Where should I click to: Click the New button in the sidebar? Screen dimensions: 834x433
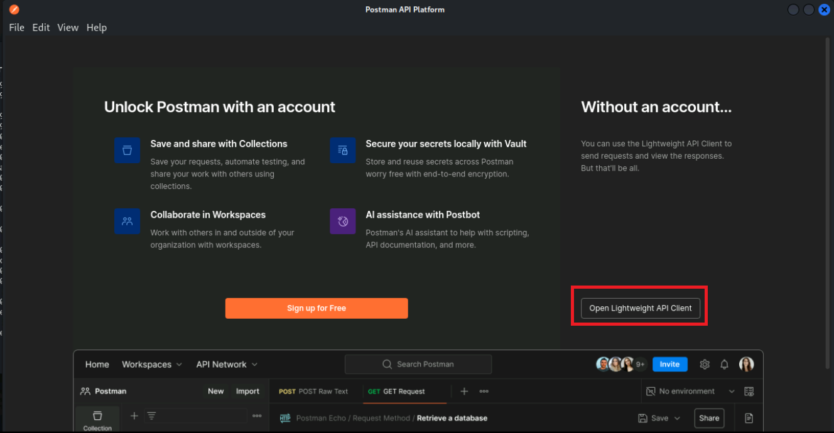[216, 391]
